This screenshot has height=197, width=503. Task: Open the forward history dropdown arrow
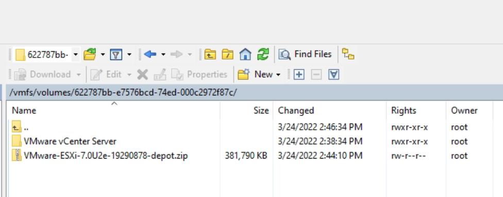coord(190,54)
